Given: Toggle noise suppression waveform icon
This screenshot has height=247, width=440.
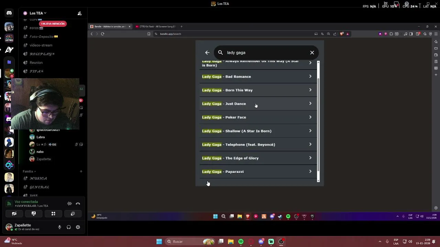Looking at the screenshot, I should pyautogui.click(x=69, y=203).
